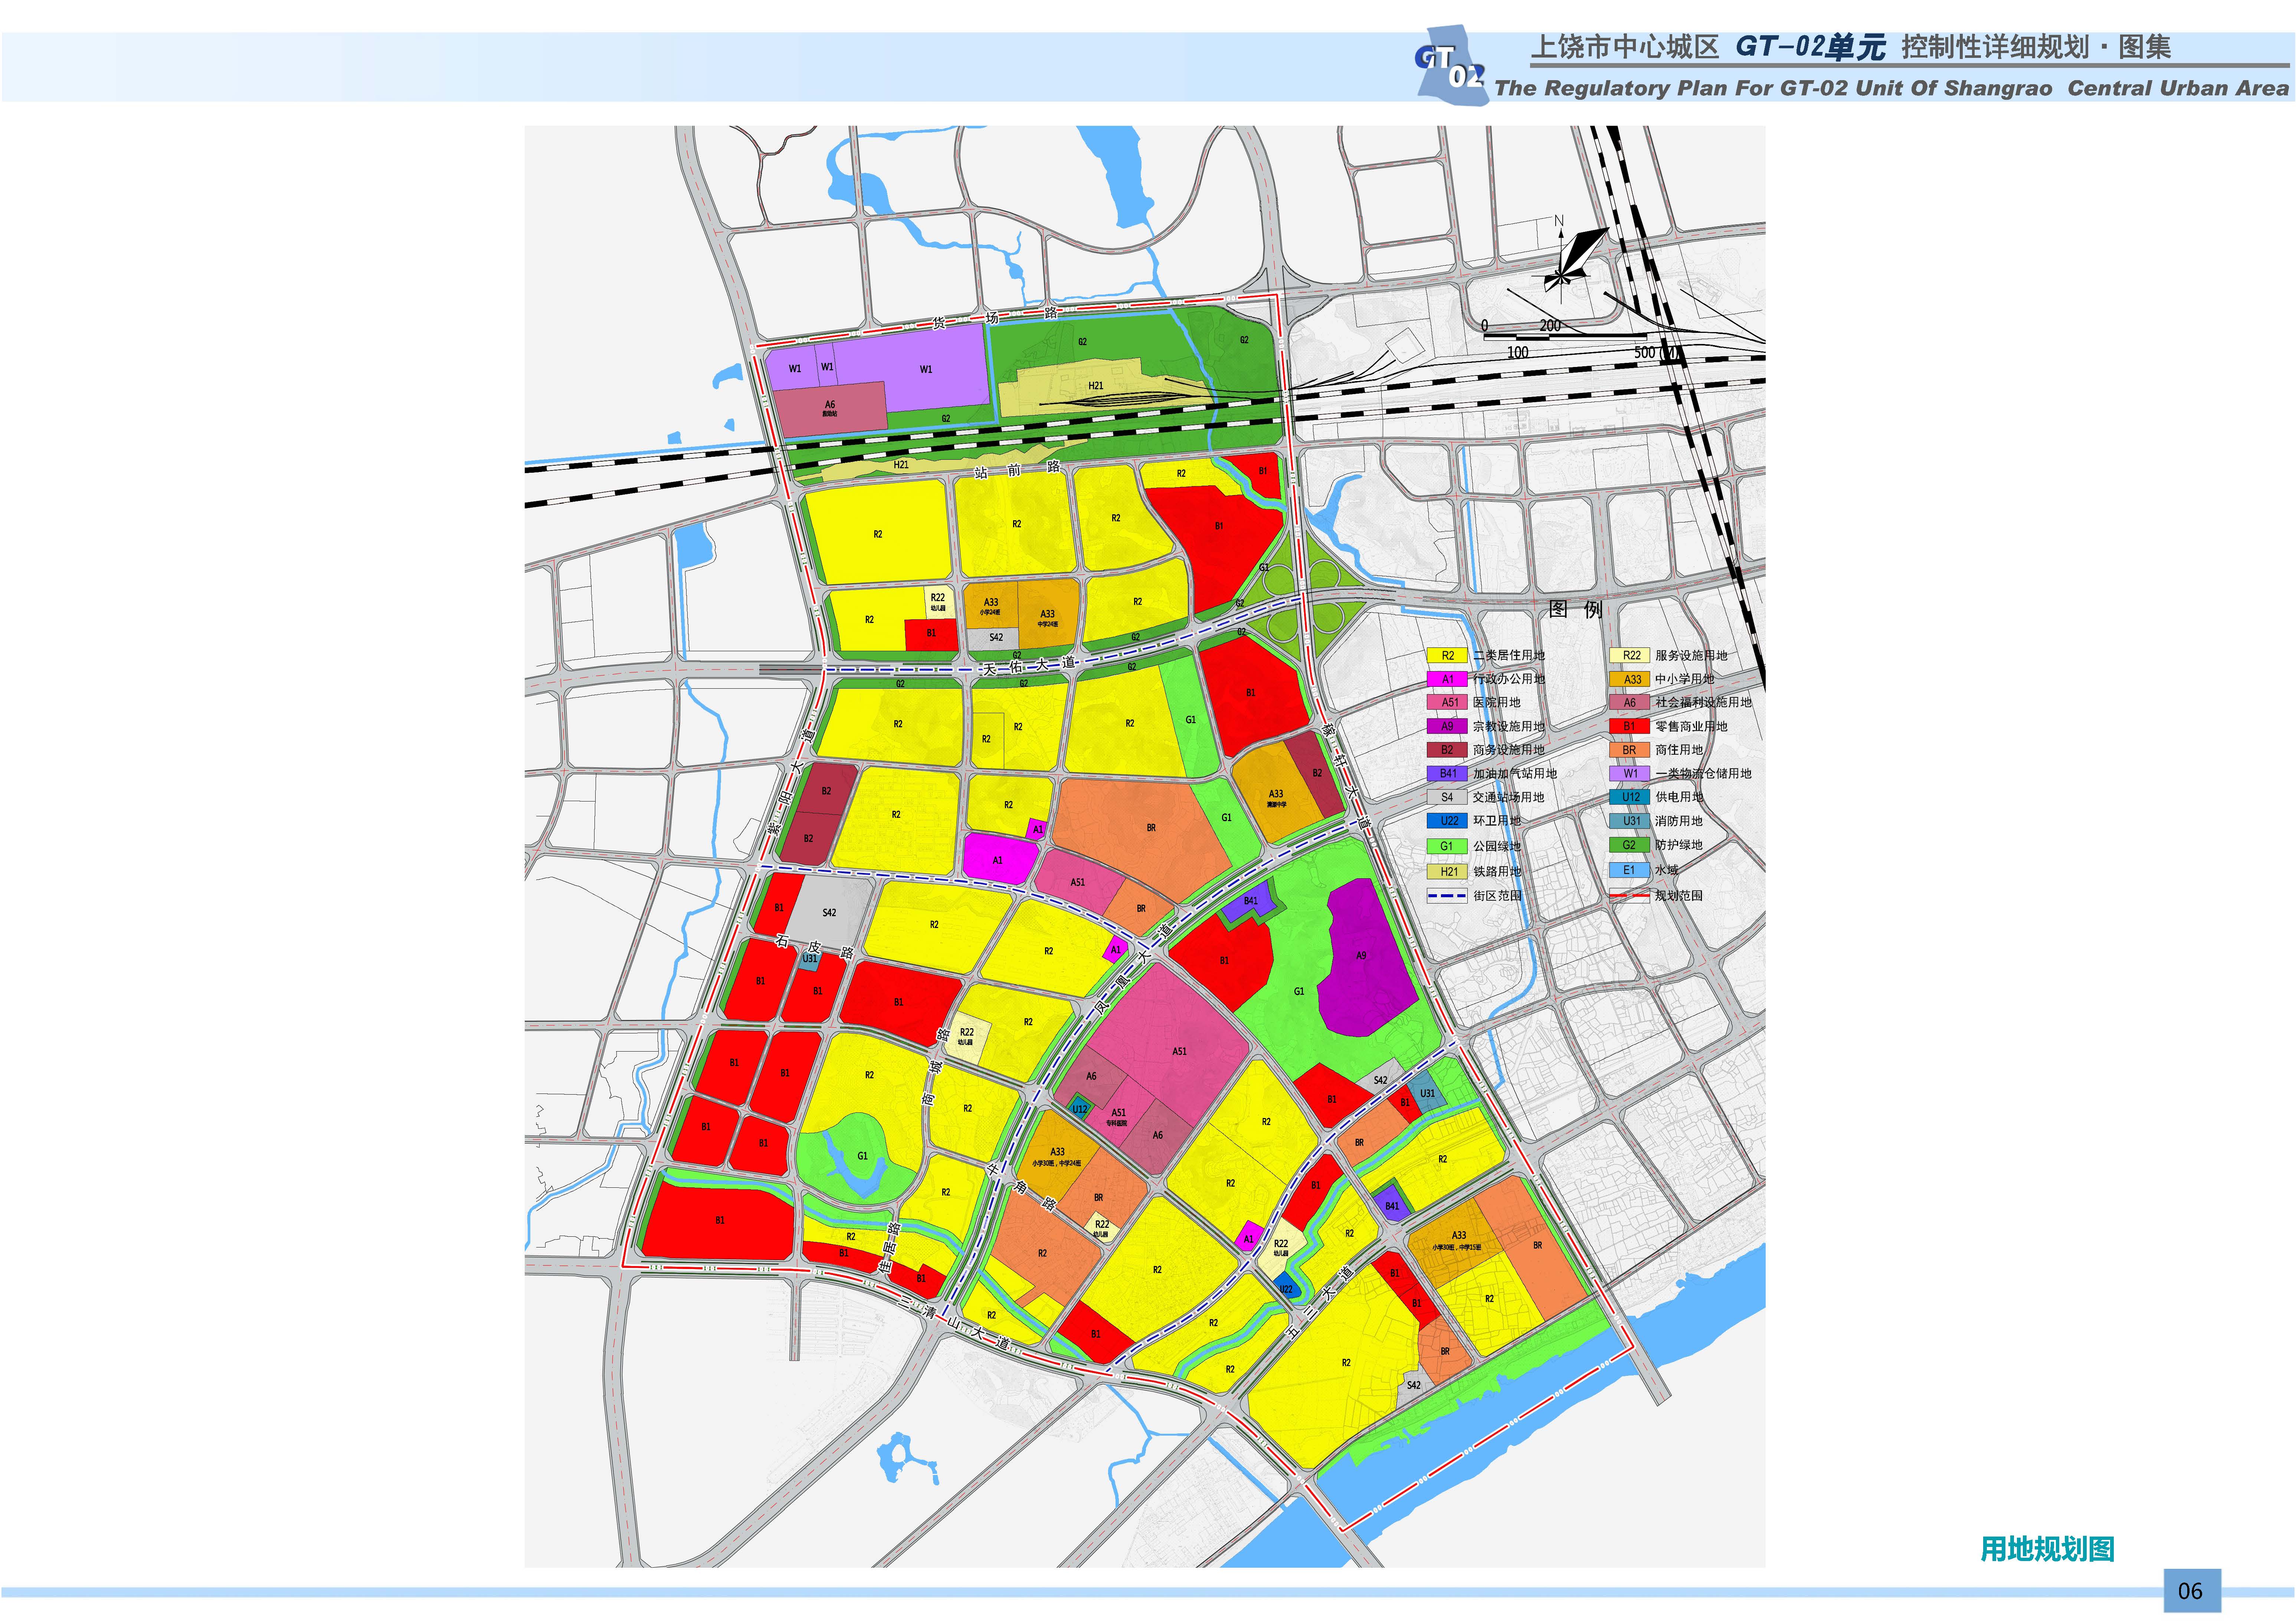Select the A33 orange legend swatch
Screen dimensions: 2296x1623
coord(1630,679)
